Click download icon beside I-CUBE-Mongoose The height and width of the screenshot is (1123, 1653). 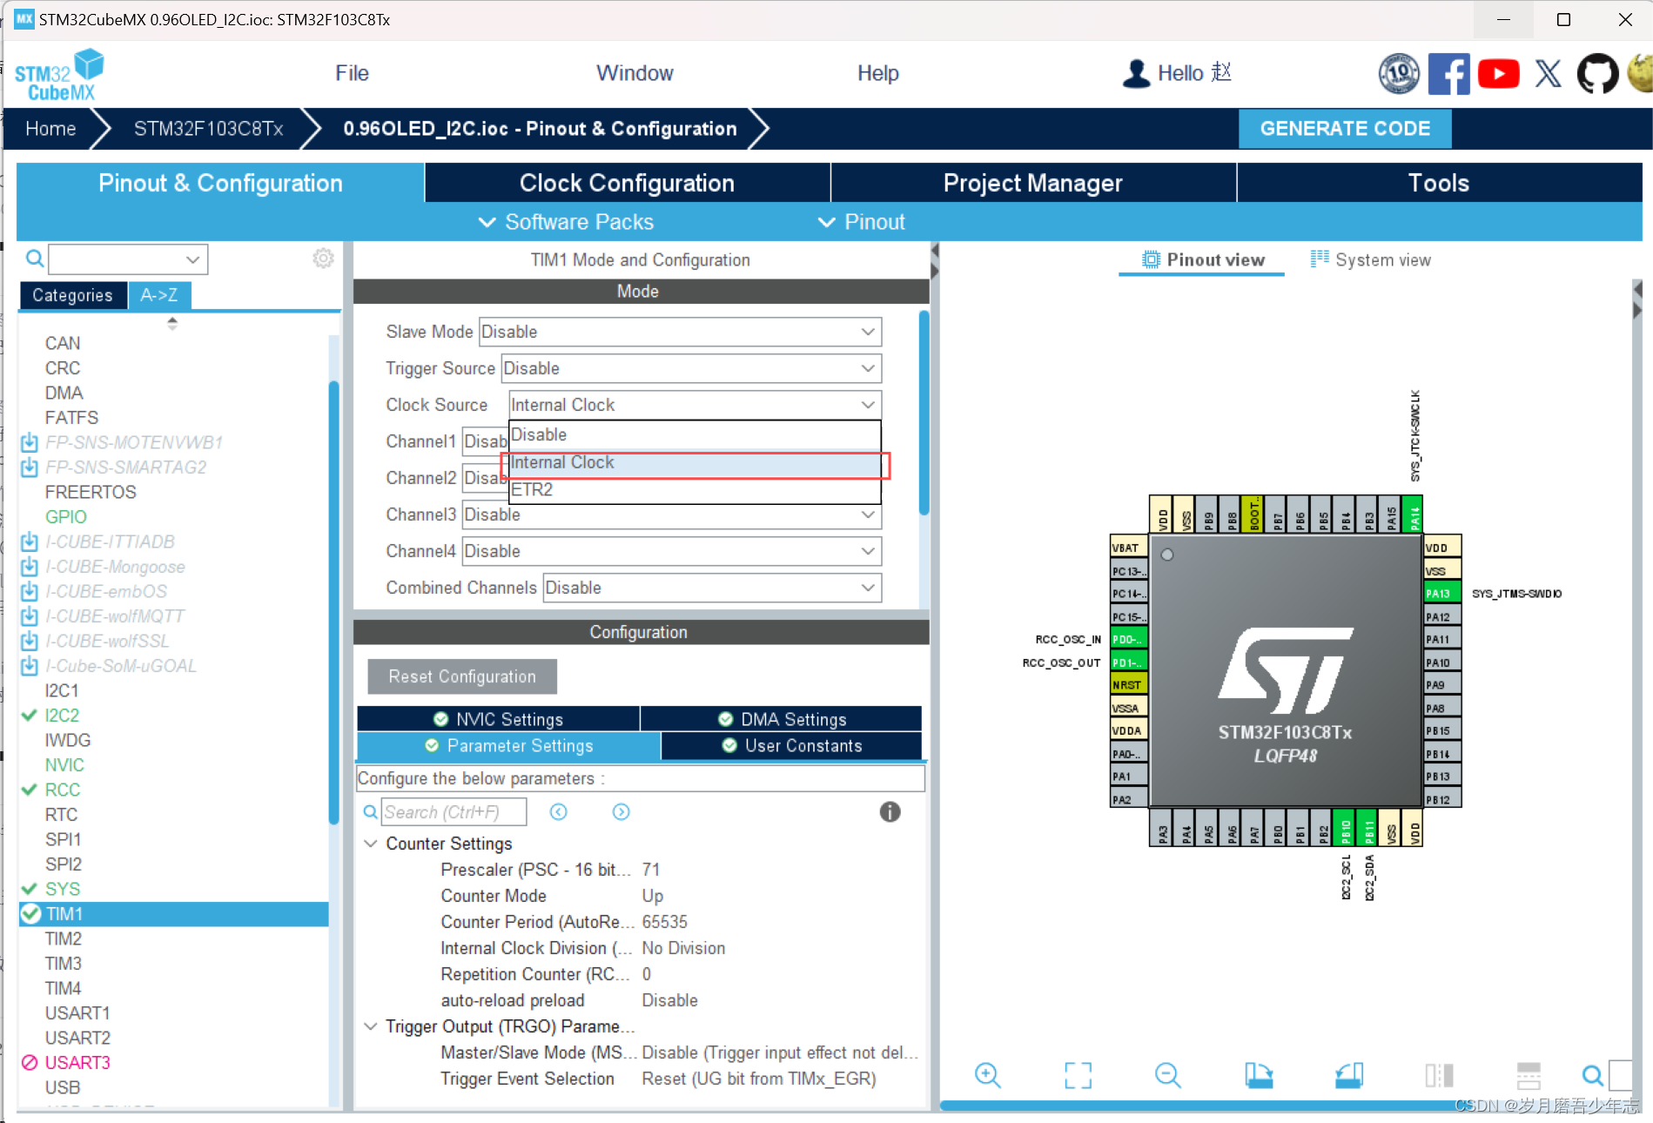(x=30, y=567)
